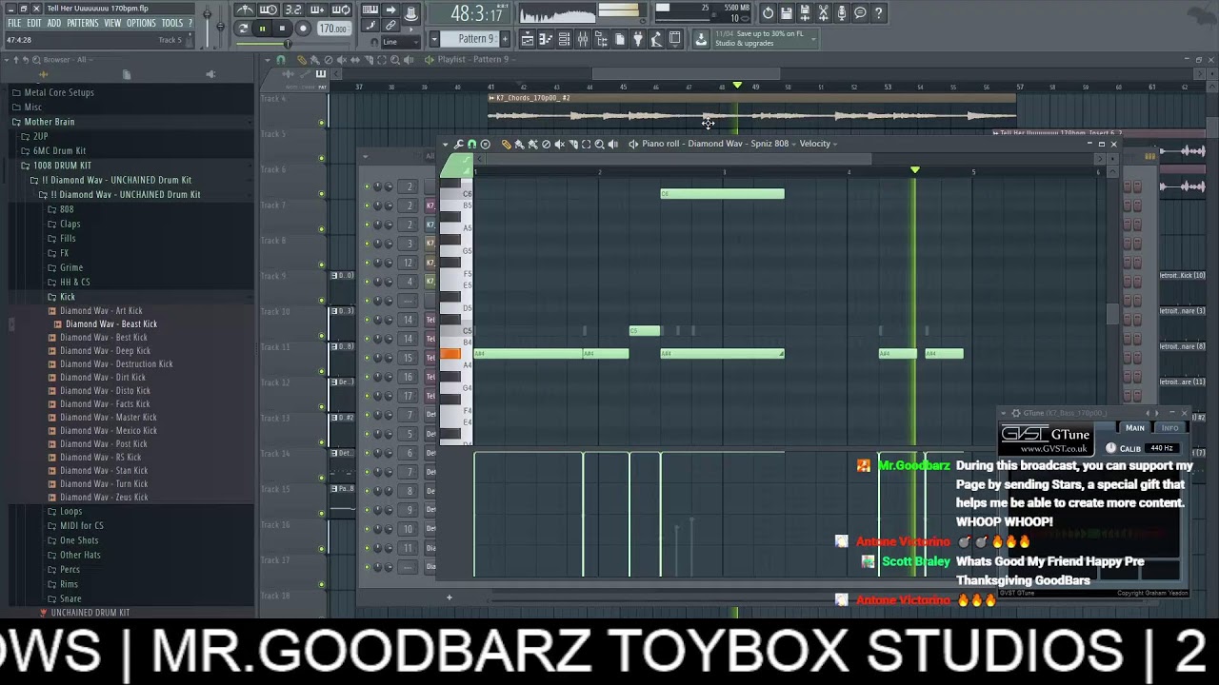Mute channel routed to mixer track 12
Image resolution: width=1219 pixels, height=685 pixels.
click(x=367, y=263)
